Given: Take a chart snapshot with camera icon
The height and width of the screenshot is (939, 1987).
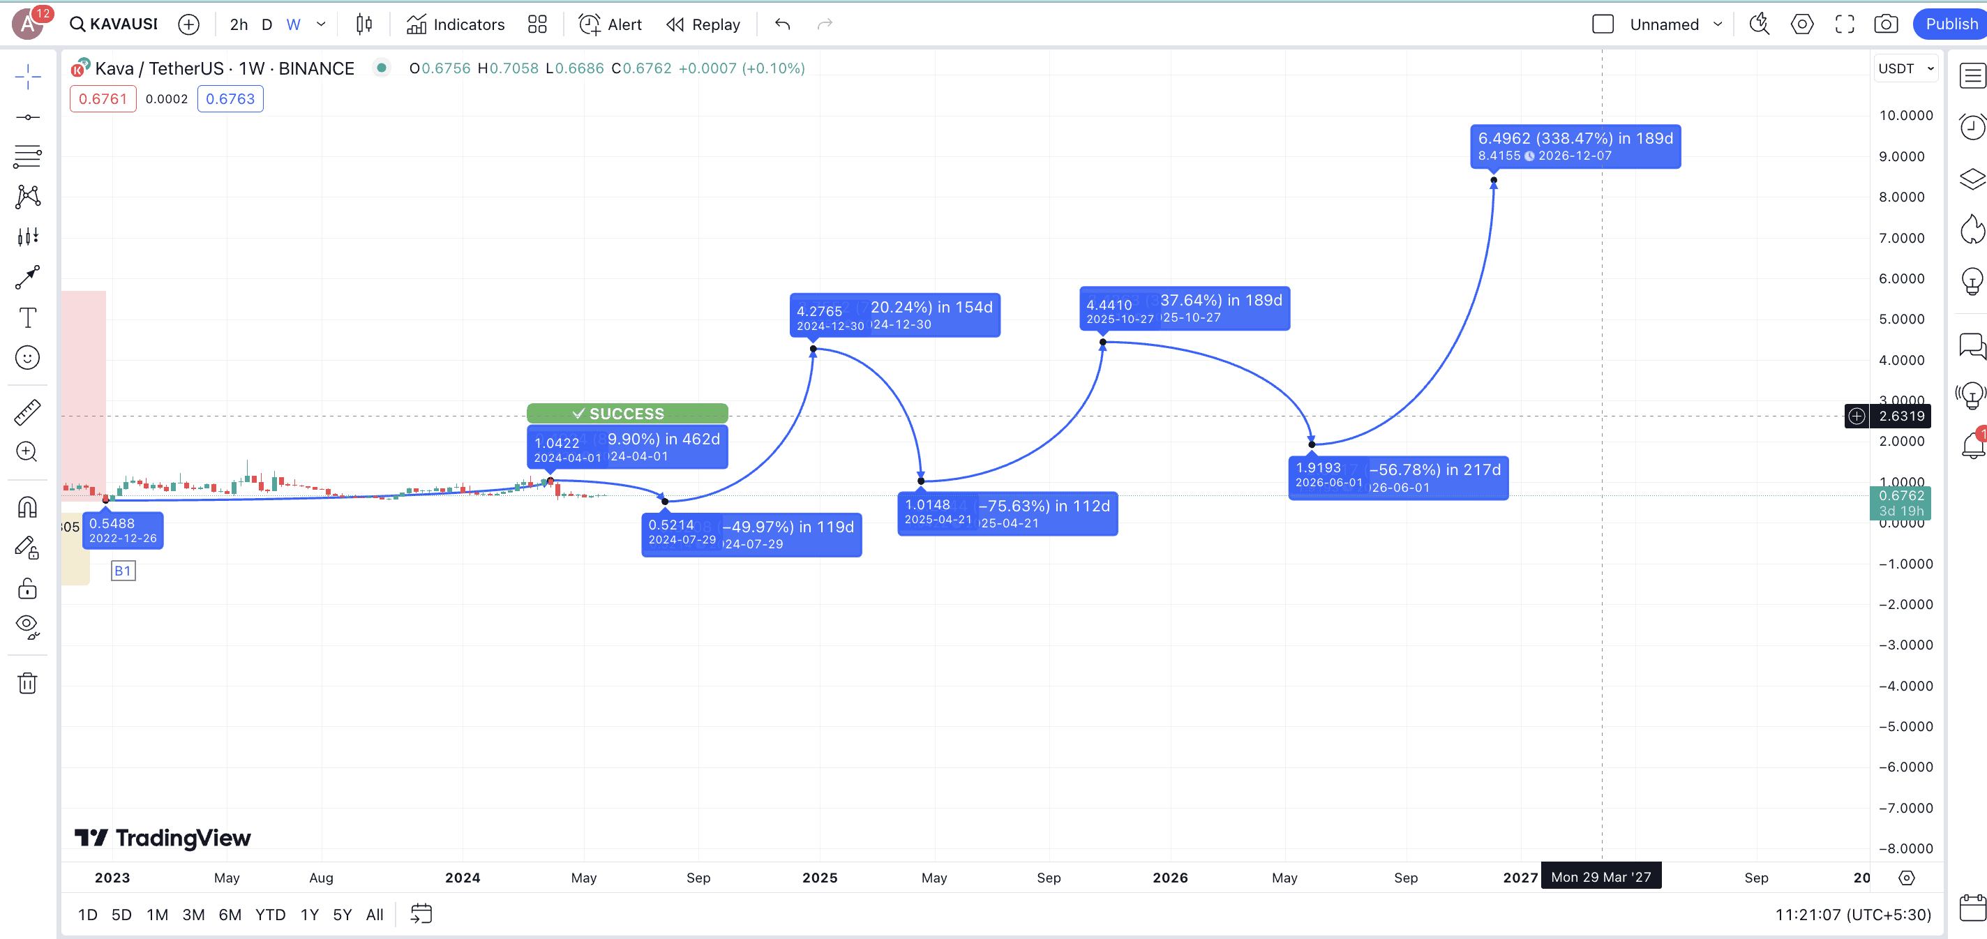Looking at the screenshot, I should point(1885,24).
